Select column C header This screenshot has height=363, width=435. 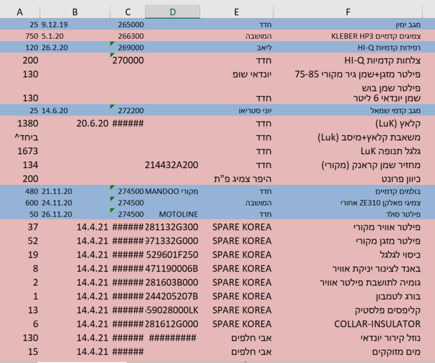[128, 12]
